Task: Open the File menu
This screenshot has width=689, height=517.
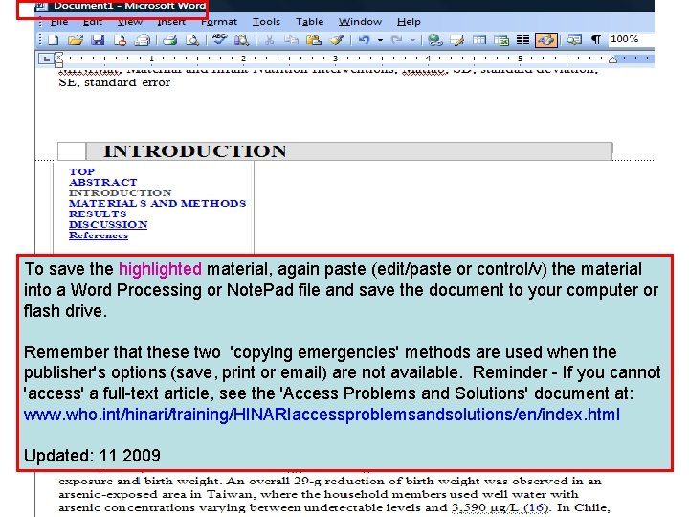Action: tap(59, 21)
